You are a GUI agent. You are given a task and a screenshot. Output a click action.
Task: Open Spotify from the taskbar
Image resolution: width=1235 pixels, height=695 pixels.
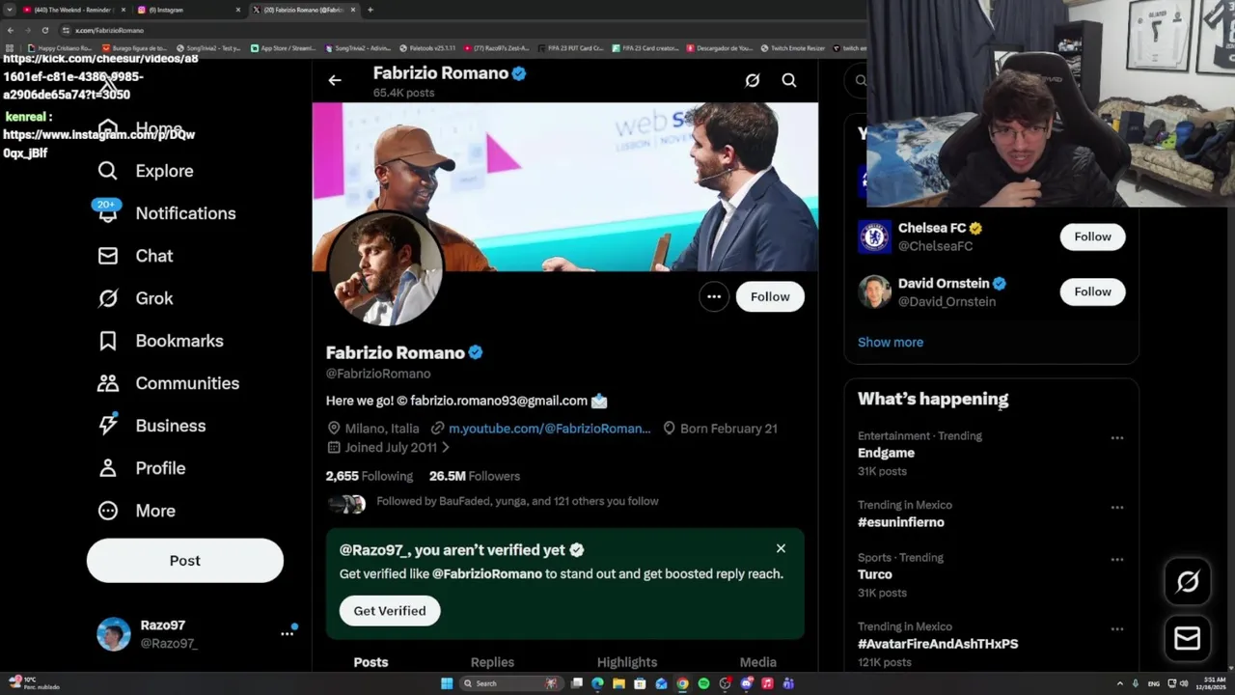[x=703, y=683]
